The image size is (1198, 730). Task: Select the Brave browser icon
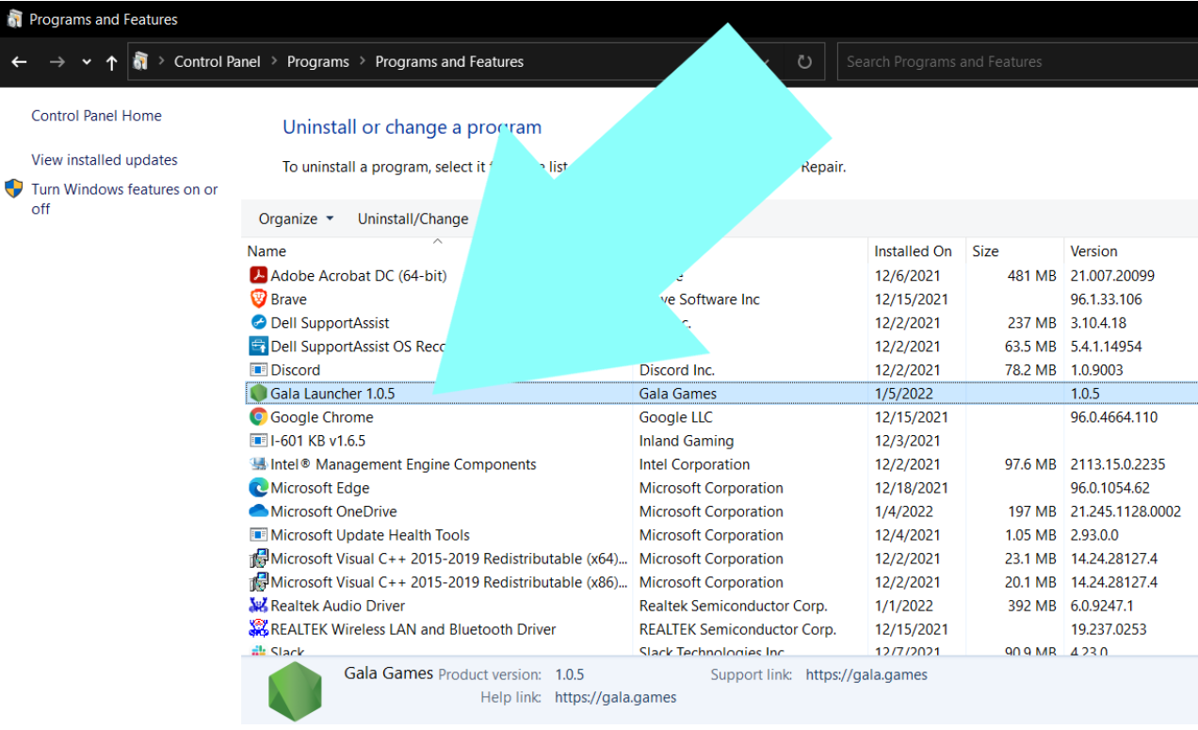(x=258, y=300)
